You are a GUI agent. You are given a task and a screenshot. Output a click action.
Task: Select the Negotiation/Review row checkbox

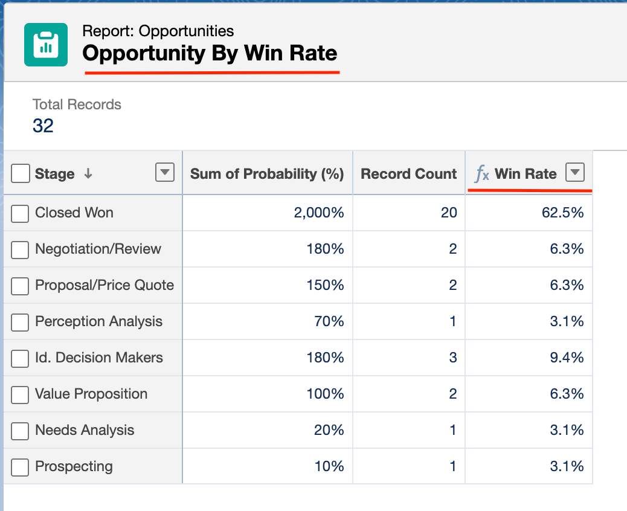[21, 249]
